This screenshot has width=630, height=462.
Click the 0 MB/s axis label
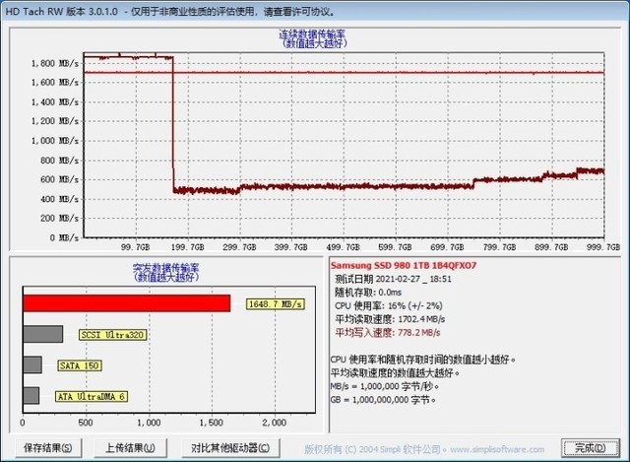64,237
